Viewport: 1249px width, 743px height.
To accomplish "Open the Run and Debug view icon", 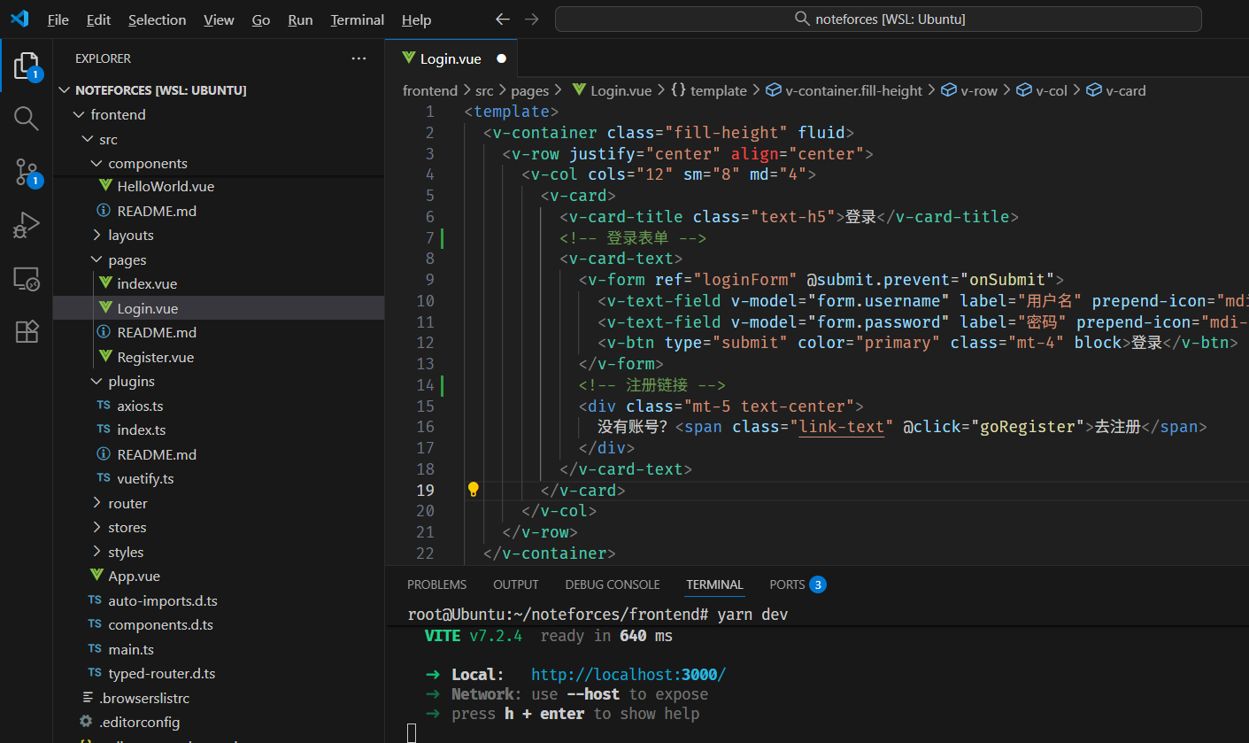I will [27, 226].
